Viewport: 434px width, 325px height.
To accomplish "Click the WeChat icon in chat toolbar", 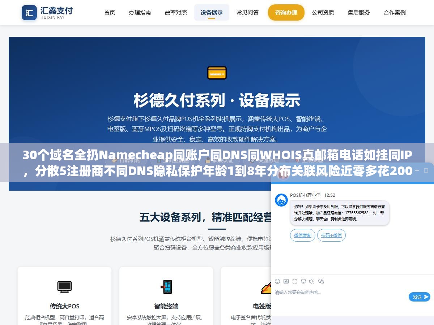I will (321, 281).
